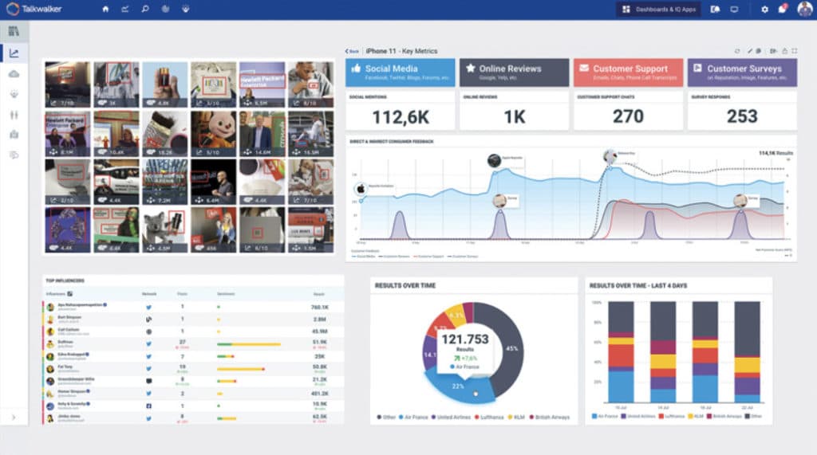This screenshot has height=455, width=817.
Task: Click the Apple logo marker on feedback chart
Action: [x=361, y=189]
